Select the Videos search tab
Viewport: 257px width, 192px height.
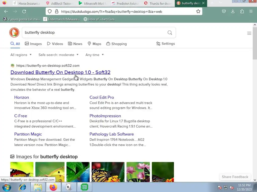tap(55, 44)
